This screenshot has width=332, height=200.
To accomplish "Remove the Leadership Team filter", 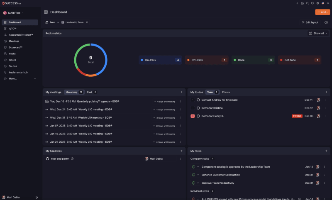I will (87, 22).
